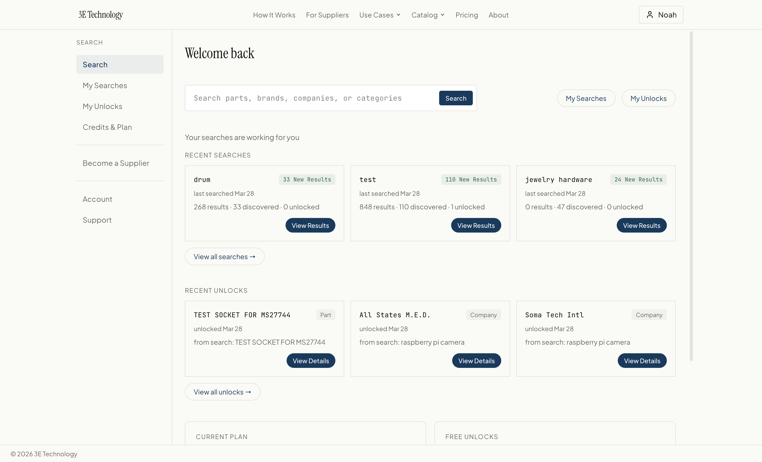Viewport: 762px width, 462px height.
Task: Click the user profile icon next to Noah
Action: tap(650, 15)
